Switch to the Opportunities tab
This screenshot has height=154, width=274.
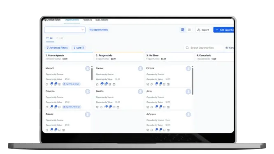[x=72, y=20]
